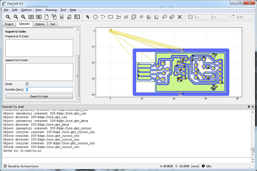Open the Options menu
Screen dimensions: 257x171
pos(27,10)
